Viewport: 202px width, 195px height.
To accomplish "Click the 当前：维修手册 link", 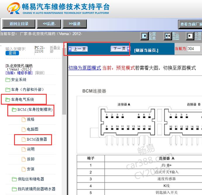I will (x=19, y=73).
